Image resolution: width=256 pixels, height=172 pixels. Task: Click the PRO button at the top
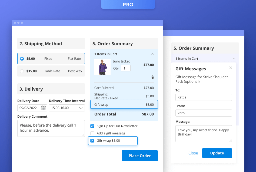point(128,4)
